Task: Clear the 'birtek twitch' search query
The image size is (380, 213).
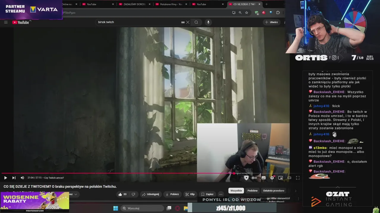Action: (x=188, y=22)
